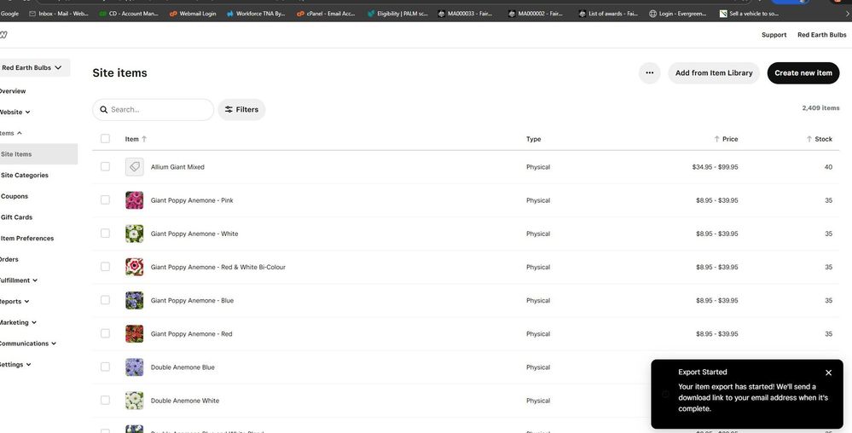Sort by the Price column header

point(726,139)
